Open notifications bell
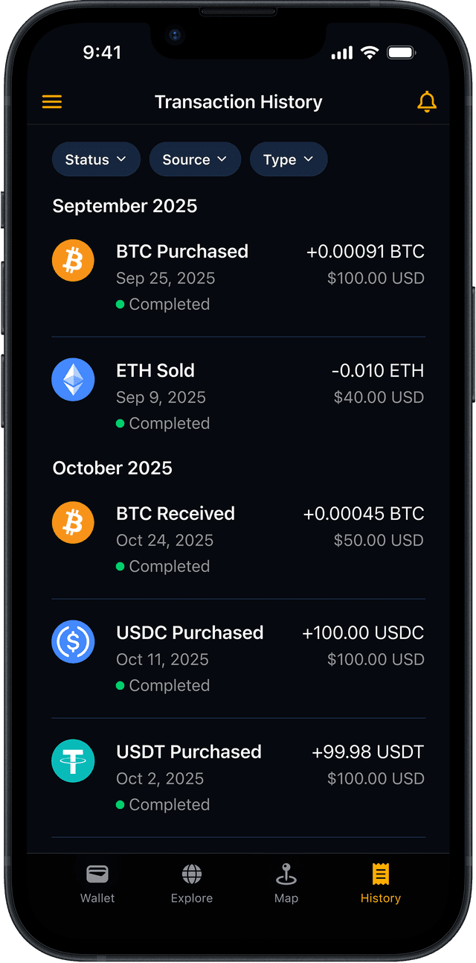The width and height of the screenshot is (476, 963). tap(427, 102)
